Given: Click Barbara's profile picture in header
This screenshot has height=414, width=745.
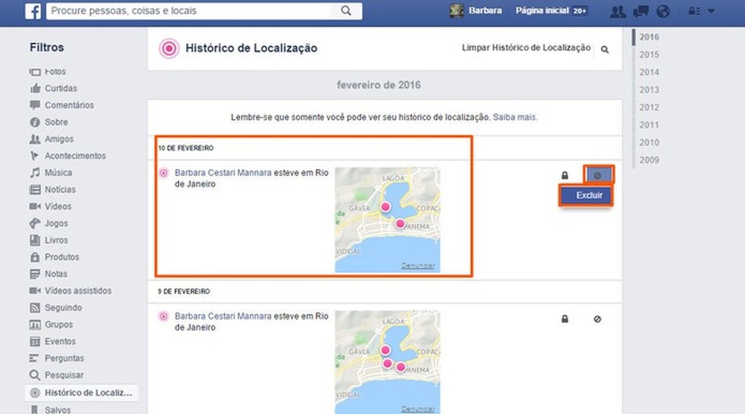Looking at the screenshot, I should click(457, 11).
